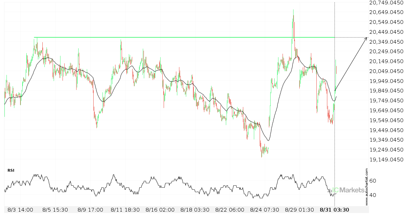Click the 19,549.0450 price axis label
The width and height of the screenshot is (410, 215).
387,120
